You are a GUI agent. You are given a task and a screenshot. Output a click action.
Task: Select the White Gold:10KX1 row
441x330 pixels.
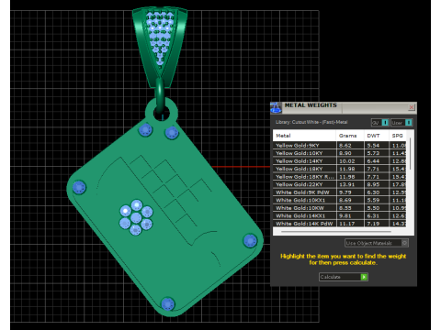[340, 200]
